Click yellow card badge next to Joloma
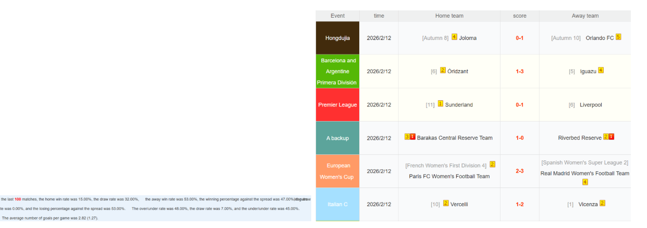Viewport: 647px width, 228px height. [454, 37]
